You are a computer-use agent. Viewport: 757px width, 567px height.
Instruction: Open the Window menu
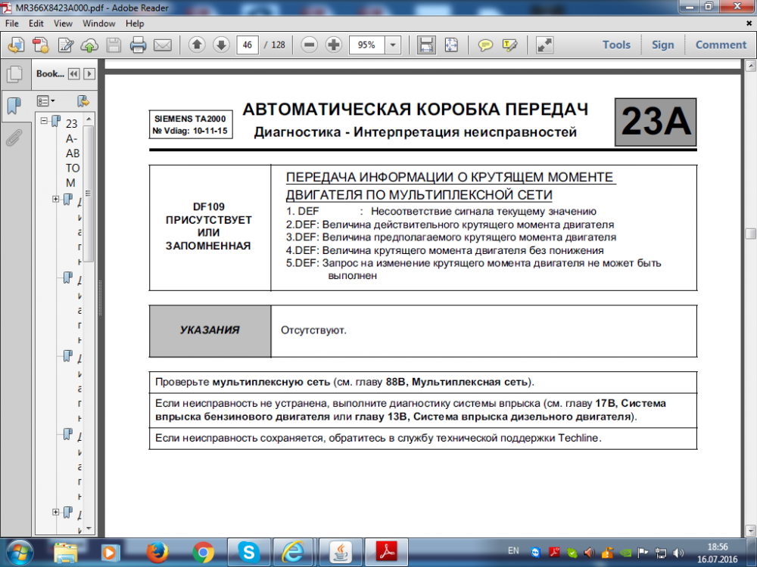(98, 23)
